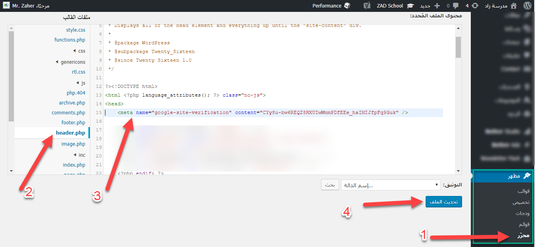Viewport: 535px width, 247px height.
Task: Open functions.php in theme files
Action: [x=70, y=40]
